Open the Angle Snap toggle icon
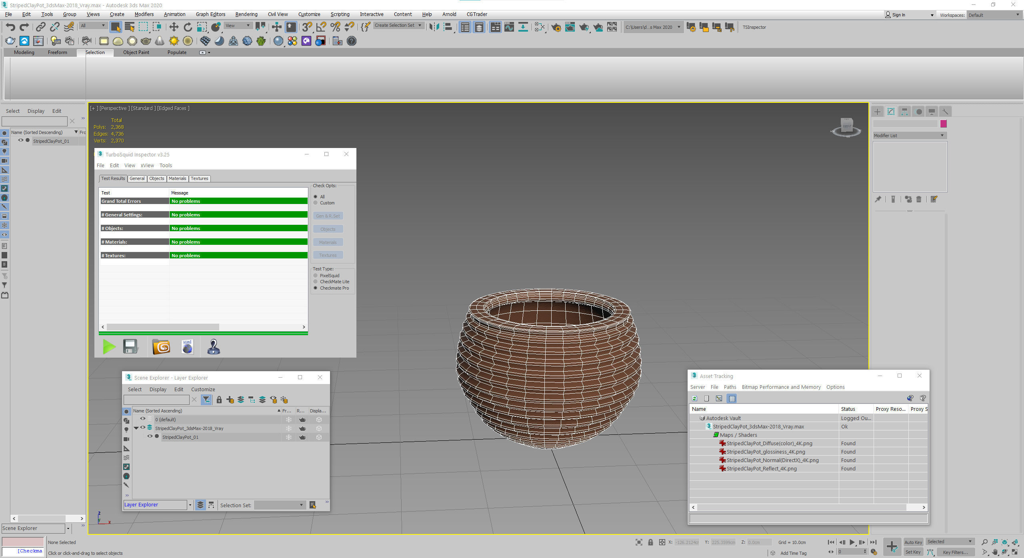Screen dimensions: 1024x558 tap(321, 27)
